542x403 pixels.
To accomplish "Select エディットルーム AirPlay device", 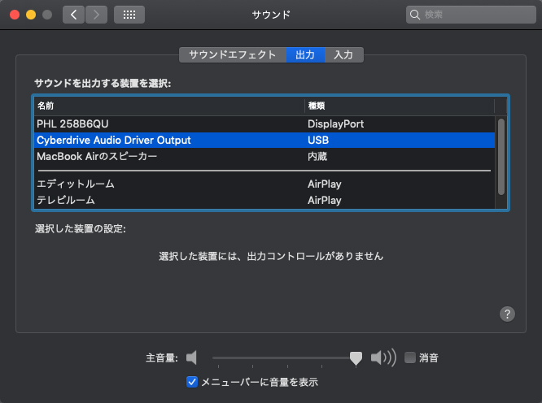I will pyautogui.click(x=264, y=184).
